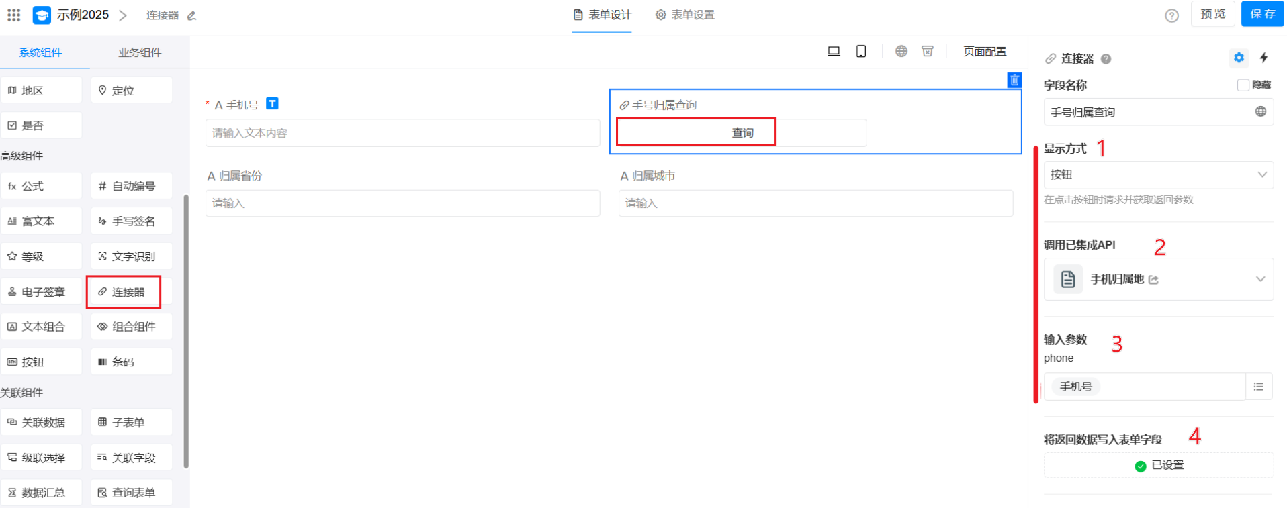
Task: Click the 保存 button
Action: [x=1262, y=14]
